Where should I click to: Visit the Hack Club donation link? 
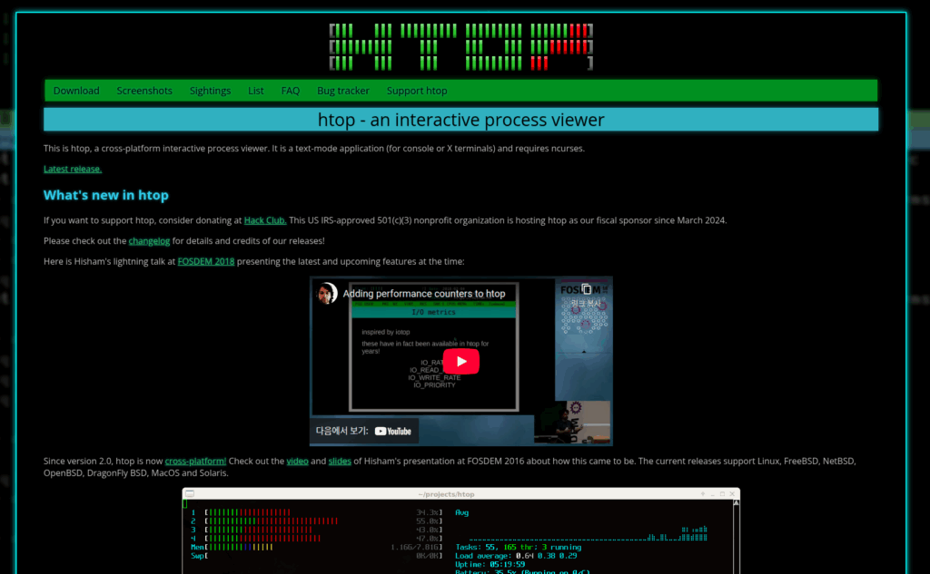(x=263, y=219)
